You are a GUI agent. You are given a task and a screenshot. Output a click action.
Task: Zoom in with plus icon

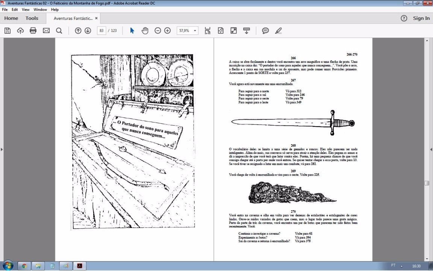click(x=167, y=31)
